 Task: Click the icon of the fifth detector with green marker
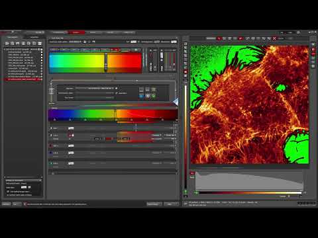pyautogui.click(x=51, y=163)
